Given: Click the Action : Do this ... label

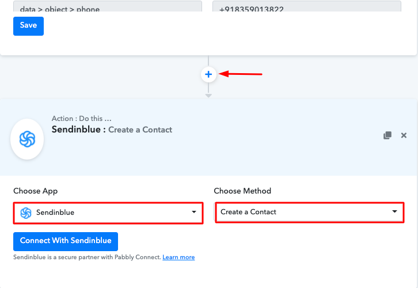Looking at the screenshot, I should [82, 119].
